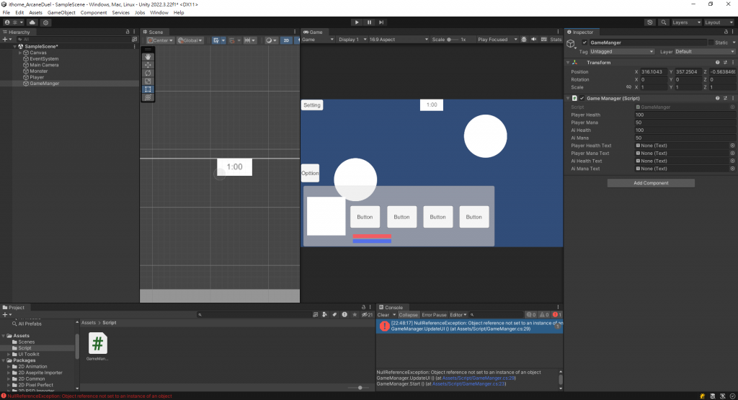The image size is (738, 400).
Task: Click the Add Component button
Action: coord(651,183)
